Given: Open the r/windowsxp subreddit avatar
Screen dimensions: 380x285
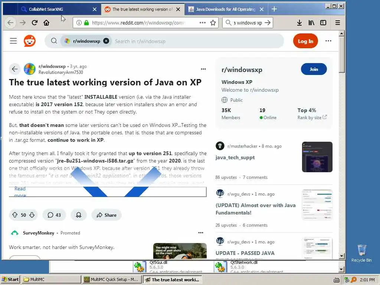Looking at the screenshot, I should (x=30, y=69).
